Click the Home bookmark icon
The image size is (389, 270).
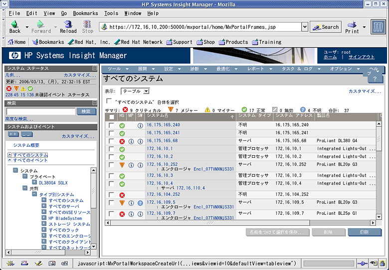(x=10, y=42)
